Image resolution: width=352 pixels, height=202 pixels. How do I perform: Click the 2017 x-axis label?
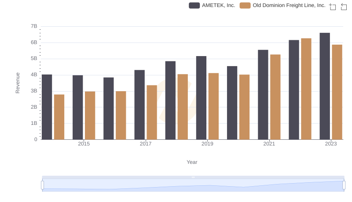click(146, 144)
